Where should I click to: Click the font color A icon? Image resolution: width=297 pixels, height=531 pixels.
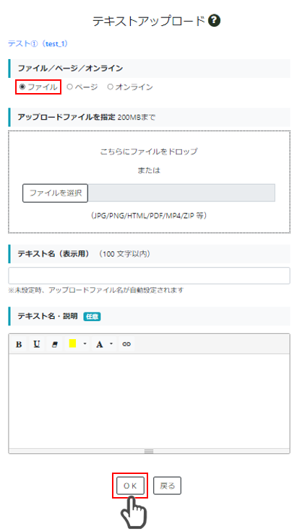point(99,344)
